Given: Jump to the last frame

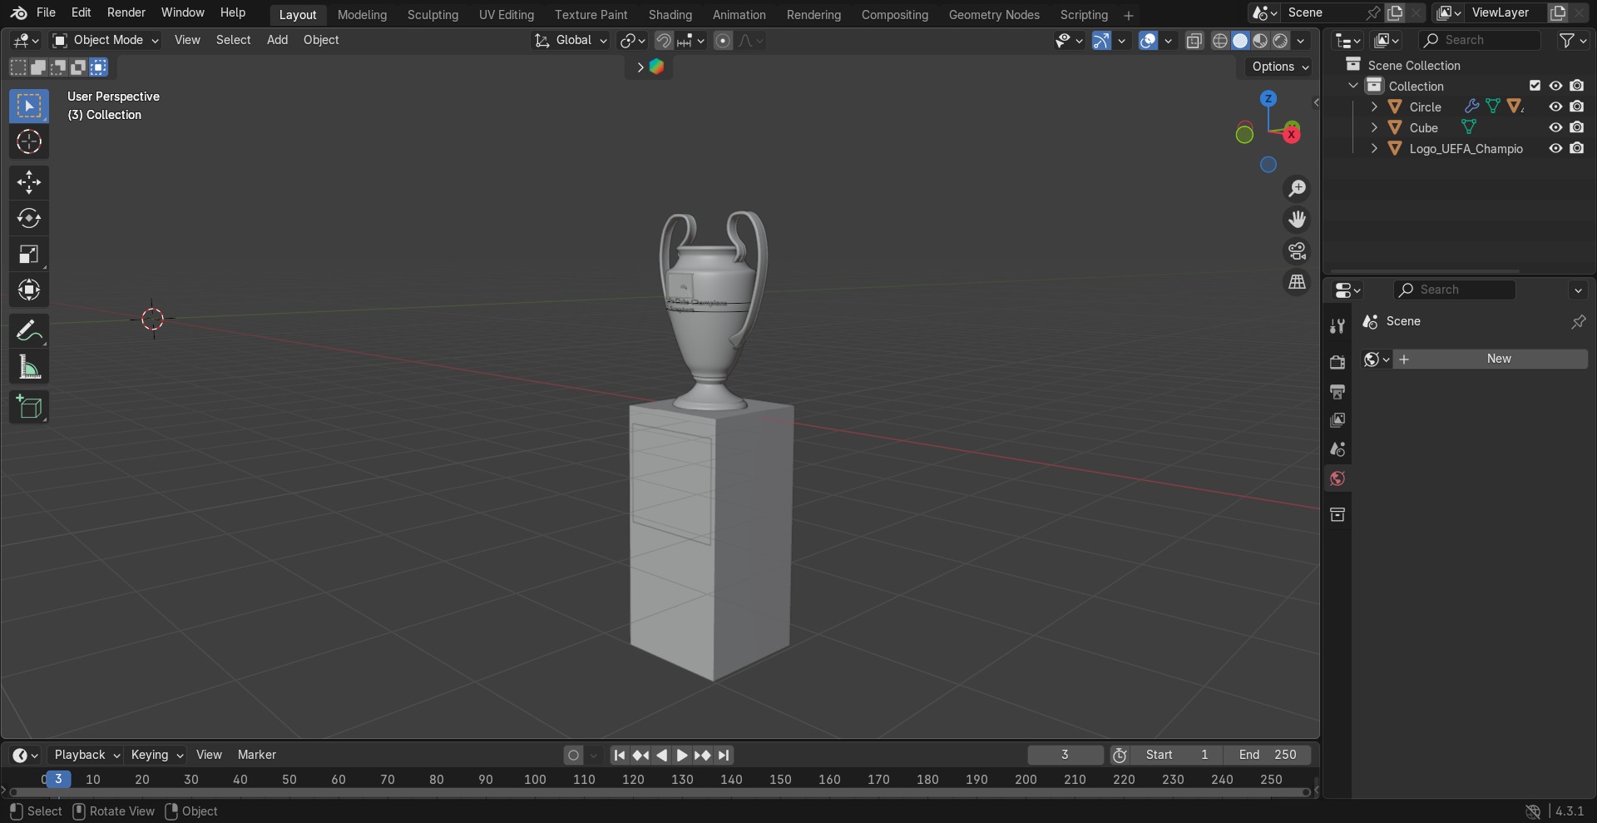Looking at the screenshot, I should (x=724, y=756).
